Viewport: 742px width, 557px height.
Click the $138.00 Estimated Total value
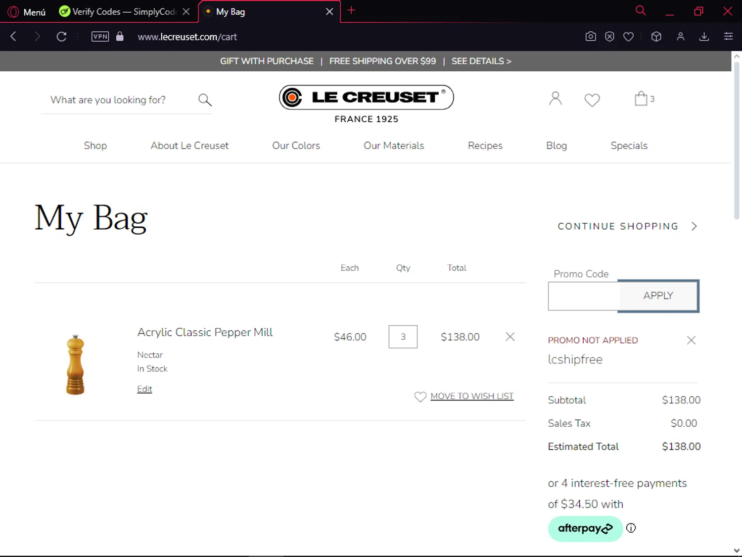[x=681, y=447]
